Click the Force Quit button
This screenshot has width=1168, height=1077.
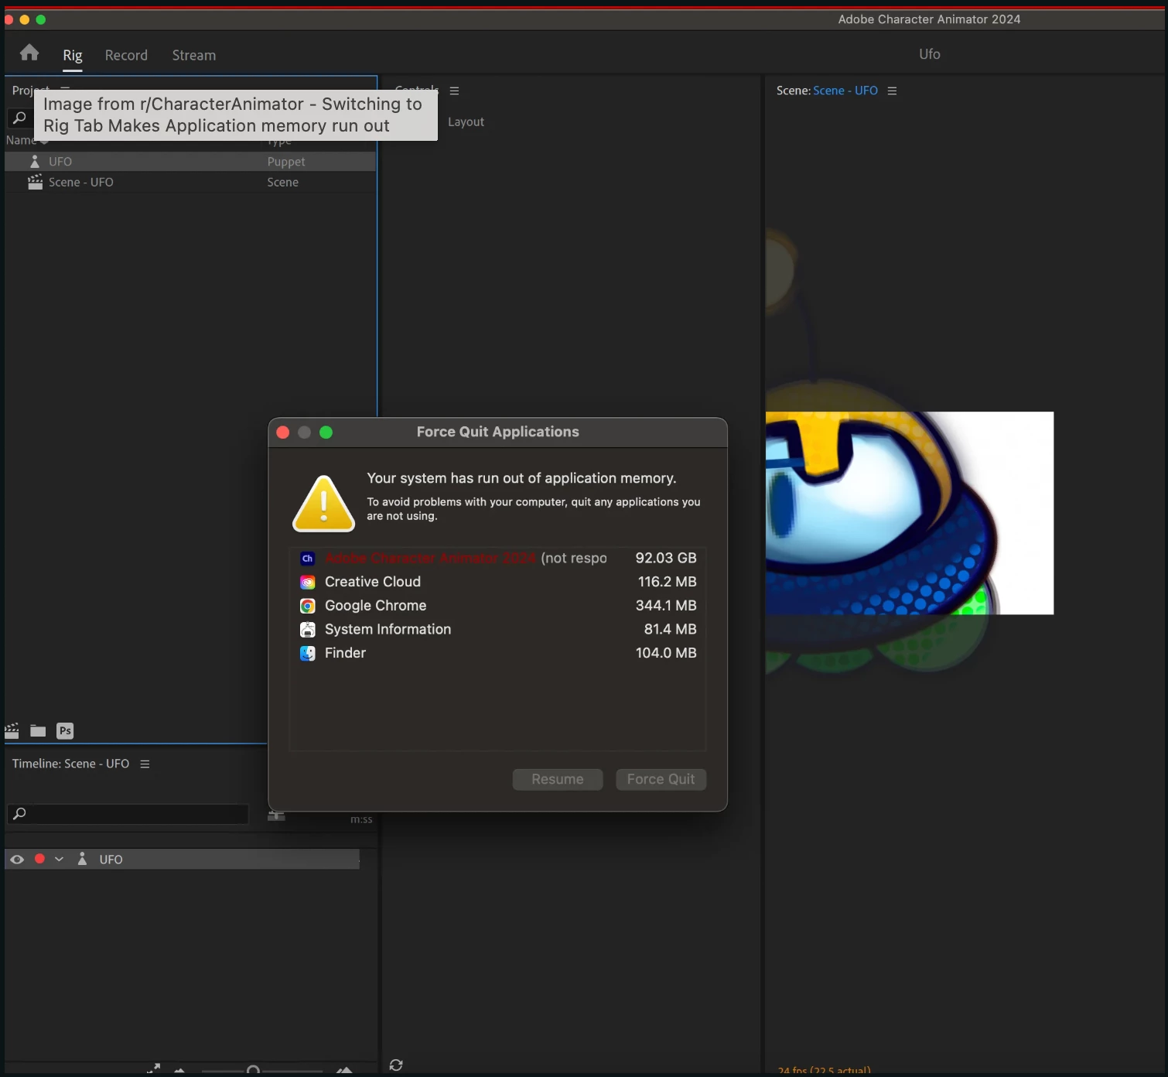[x=661, y=779]
